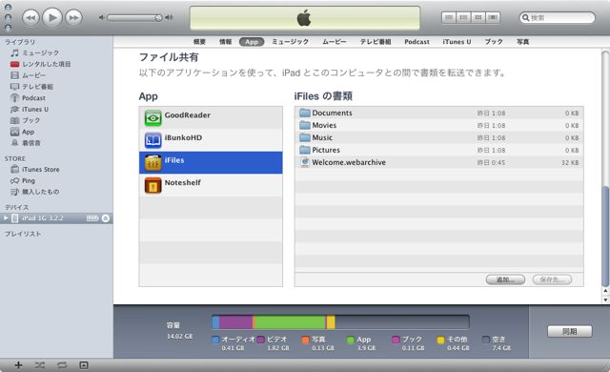Open レンタルした項目 in the sidebar
The image size is (610, 372).
click(x=40, y=64)
